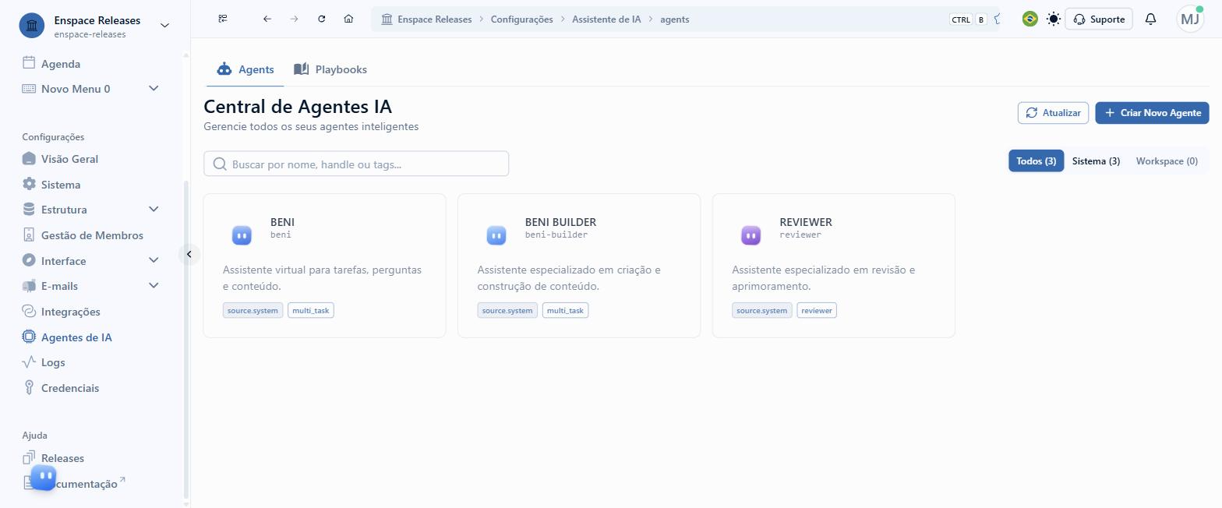Toggle the sidebar tree view icon

pos(223,19)
